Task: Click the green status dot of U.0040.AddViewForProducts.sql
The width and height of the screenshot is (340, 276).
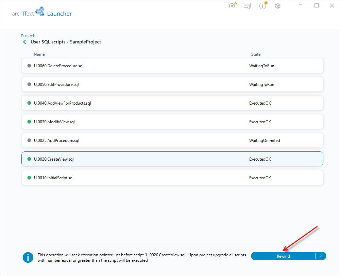Action: [29, 103]
